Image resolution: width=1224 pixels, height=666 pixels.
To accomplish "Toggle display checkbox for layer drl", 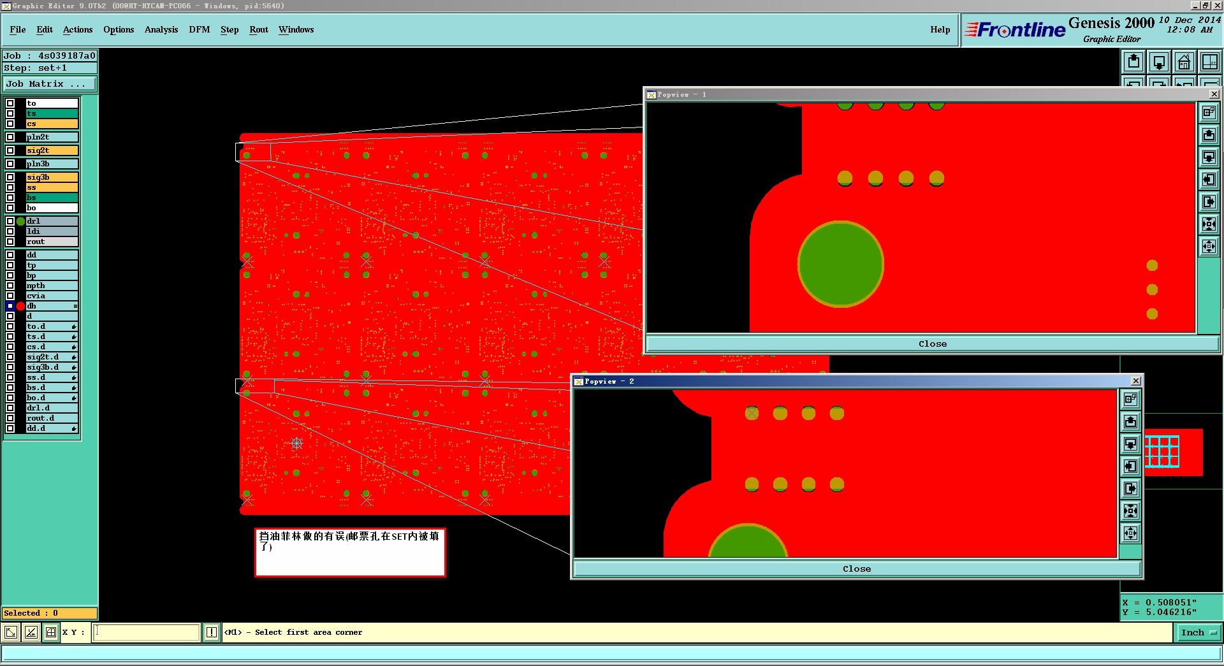I will coord(10,221).
